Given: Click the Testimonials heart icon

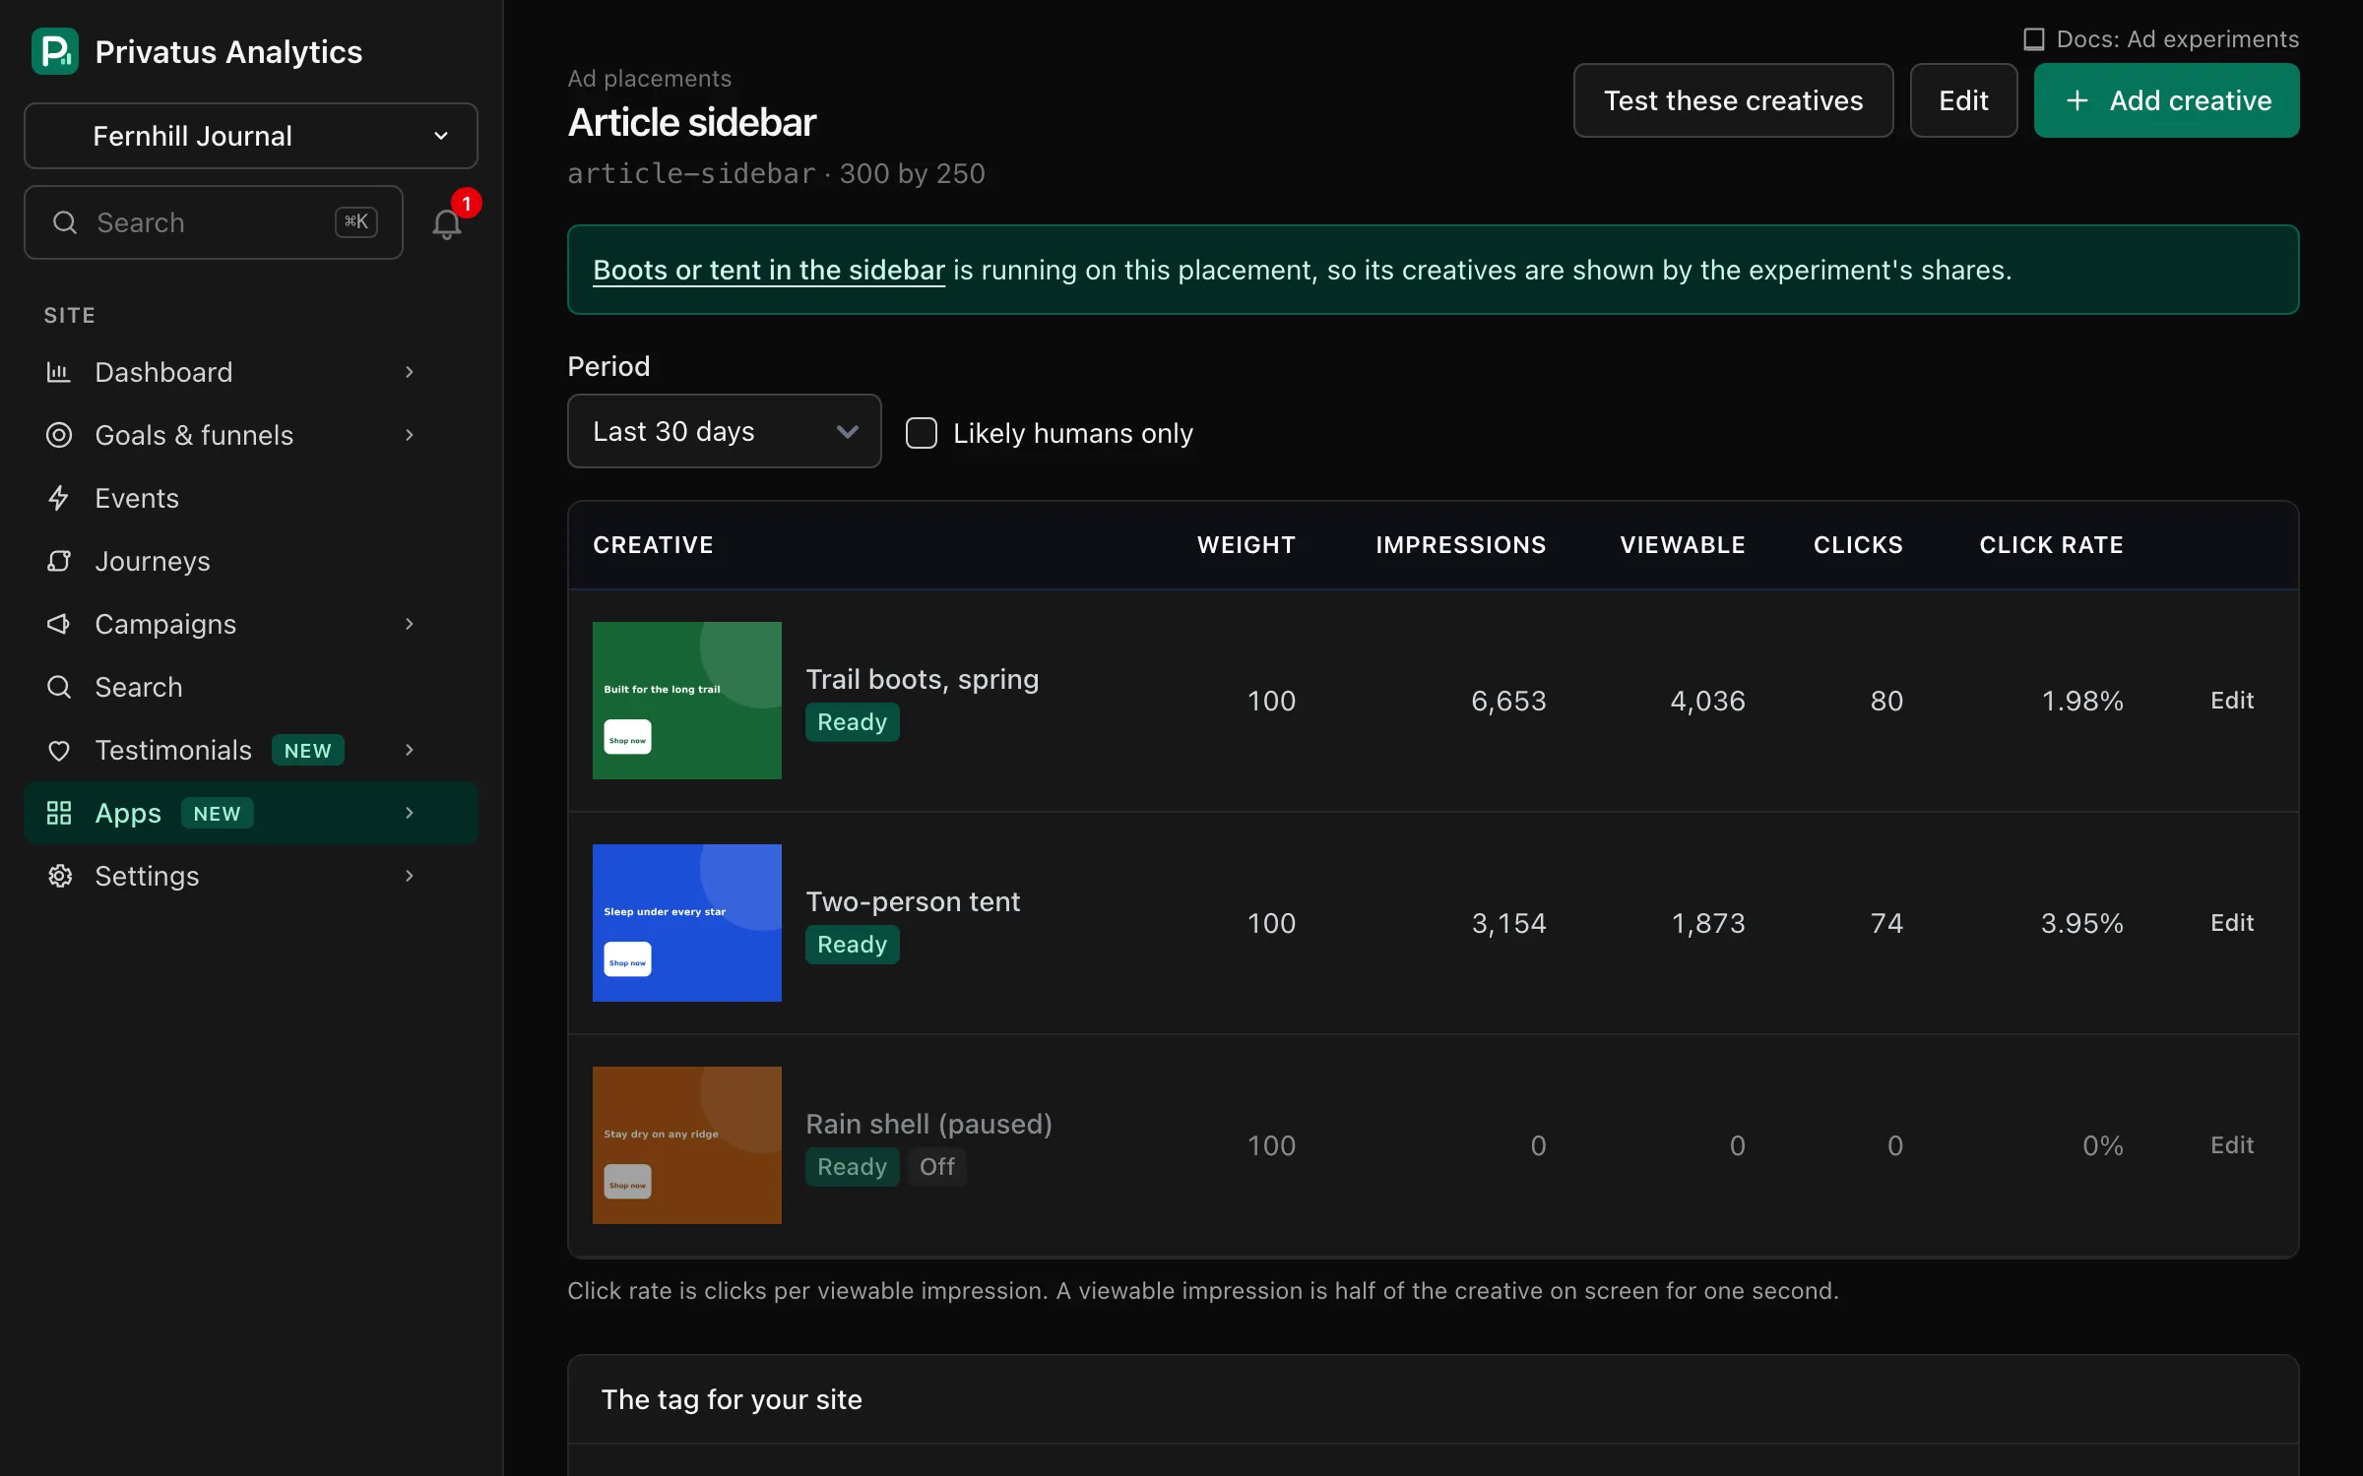Looking at the screenshot, I should [59, 750].
